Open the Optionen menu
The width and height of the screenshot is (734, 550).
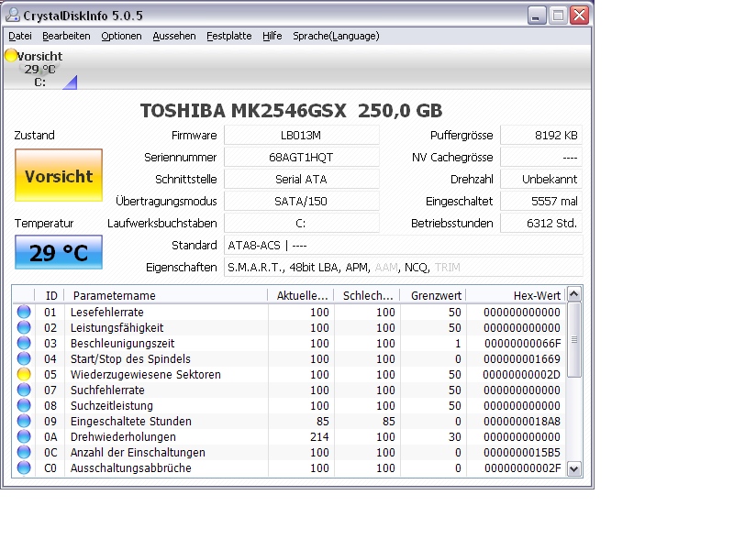click(x=121, y=36)
